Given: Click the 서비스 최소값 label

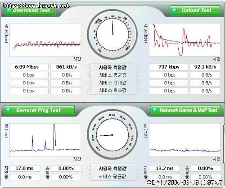Looking at the screenshot, I should [112, 91].
